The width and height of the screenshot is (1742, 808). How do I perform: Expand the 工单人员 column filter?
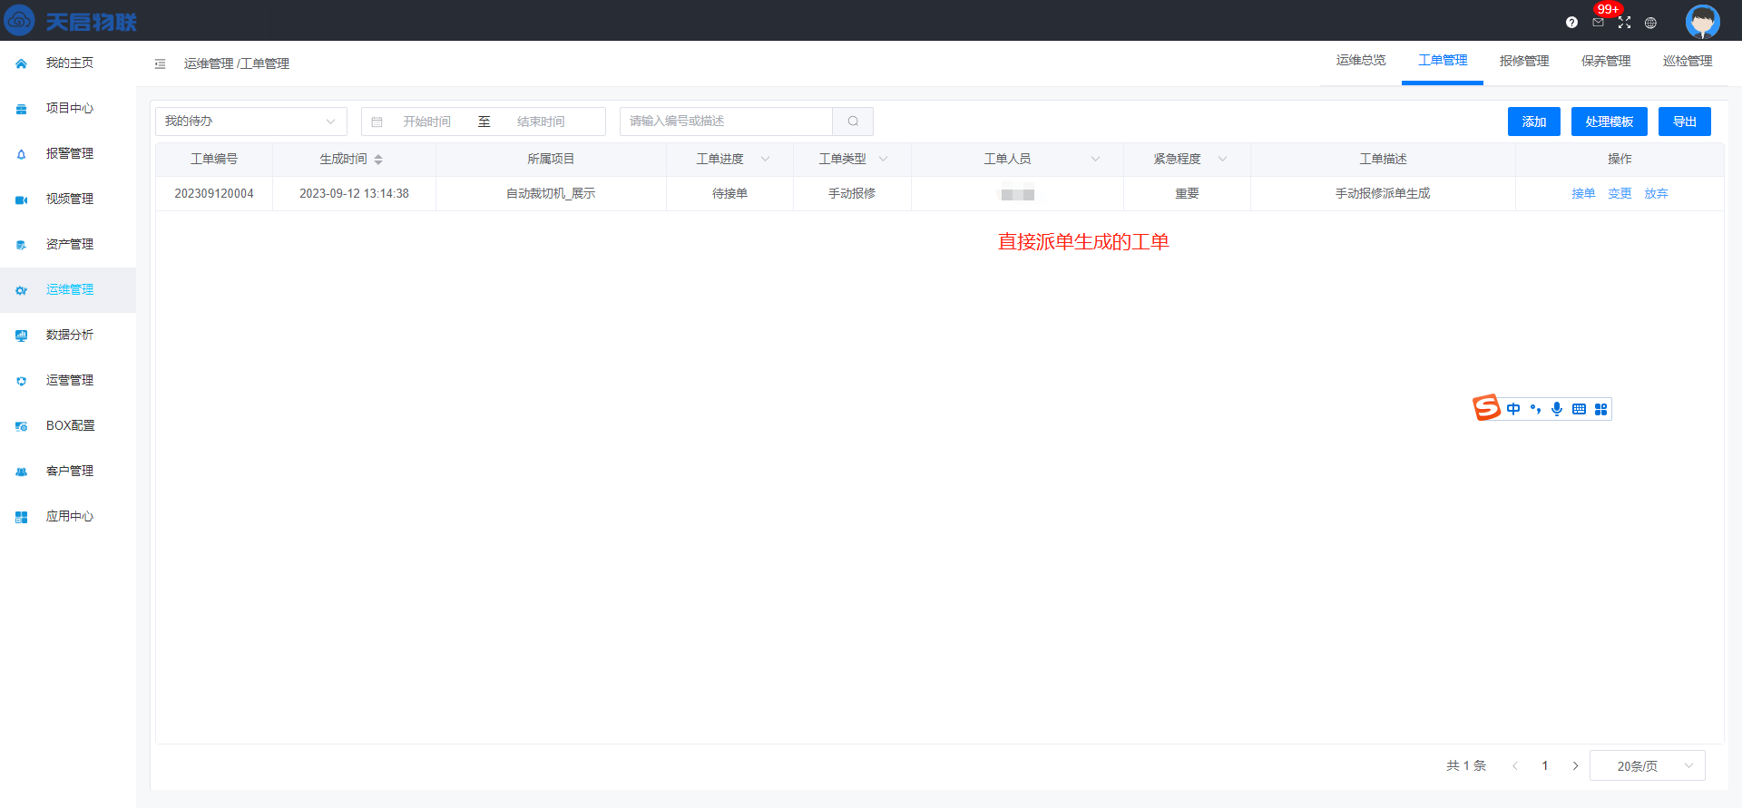click(1095, 160)
